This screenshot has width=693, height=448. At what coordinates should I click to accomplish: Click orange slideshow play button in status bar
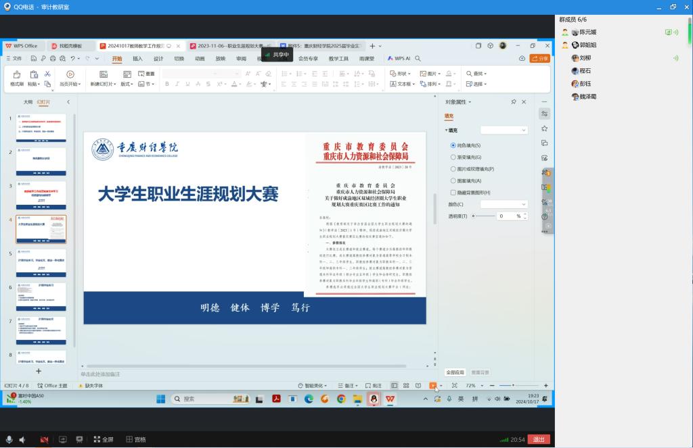[x=432, y=386]
